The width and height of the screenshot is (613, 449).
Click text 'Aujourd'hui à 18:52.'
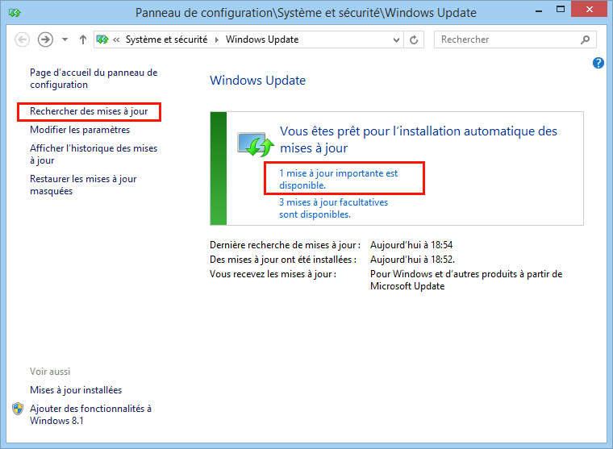(x=412, y=260)
